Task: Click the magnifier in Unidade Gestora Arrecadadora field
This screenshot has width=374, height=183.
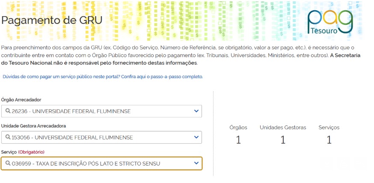Action: point(8,137)
